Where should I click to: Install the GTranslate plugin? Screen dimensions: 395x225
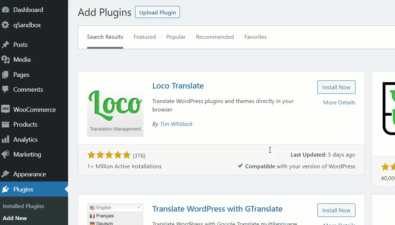coord(336,210)
